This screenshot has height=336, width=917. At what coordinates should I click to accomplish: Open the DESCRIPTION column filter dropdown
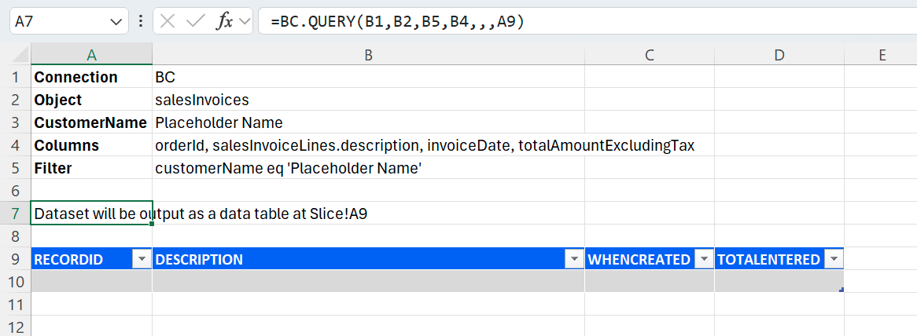click(573, 259)
